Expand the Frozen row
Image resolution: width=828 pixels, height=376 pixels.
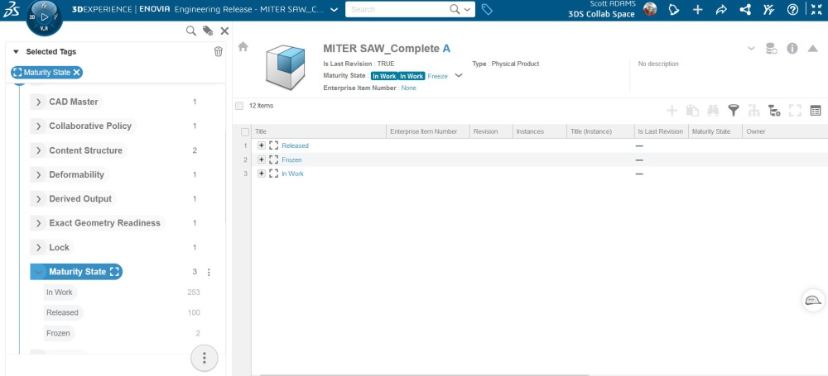[262, 159]
